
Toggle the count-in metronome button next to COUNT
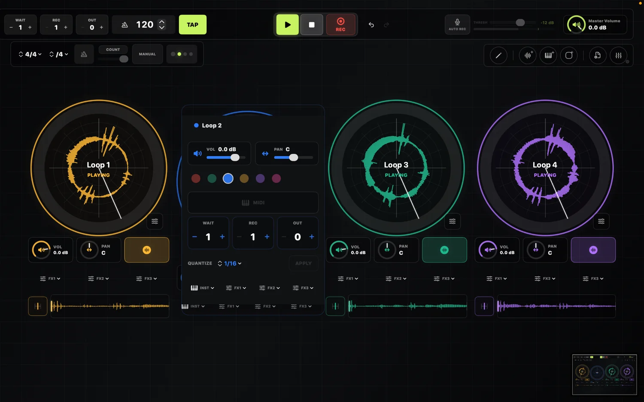[84, 54]
